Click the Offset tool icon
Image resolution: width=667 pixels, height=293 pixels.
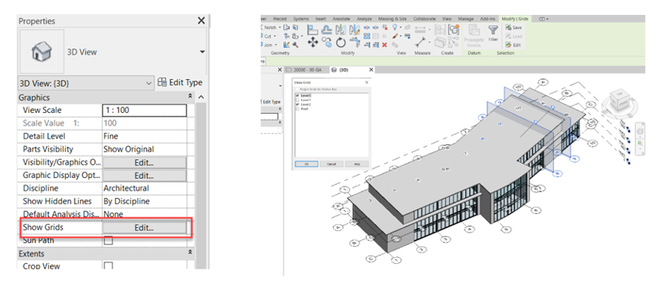pyautogui.click(x=326, y=29)
